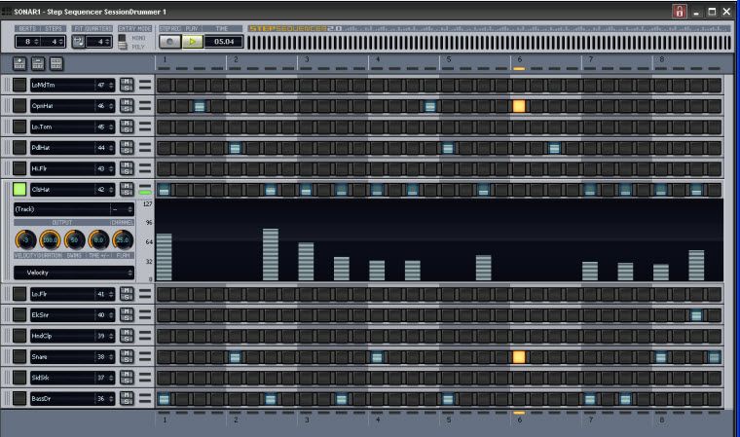Image resolution: width=740 pixels, height=437 pixels.
Task: Mute the Lo-Tom row
Action: (127, 124)
